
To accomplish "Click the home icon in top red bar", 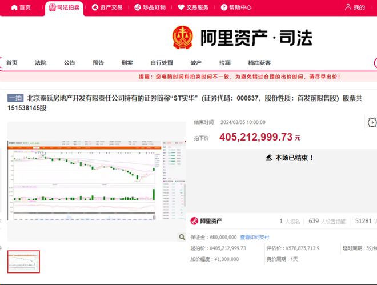I will pyautogui.click(x=14, y=7).
